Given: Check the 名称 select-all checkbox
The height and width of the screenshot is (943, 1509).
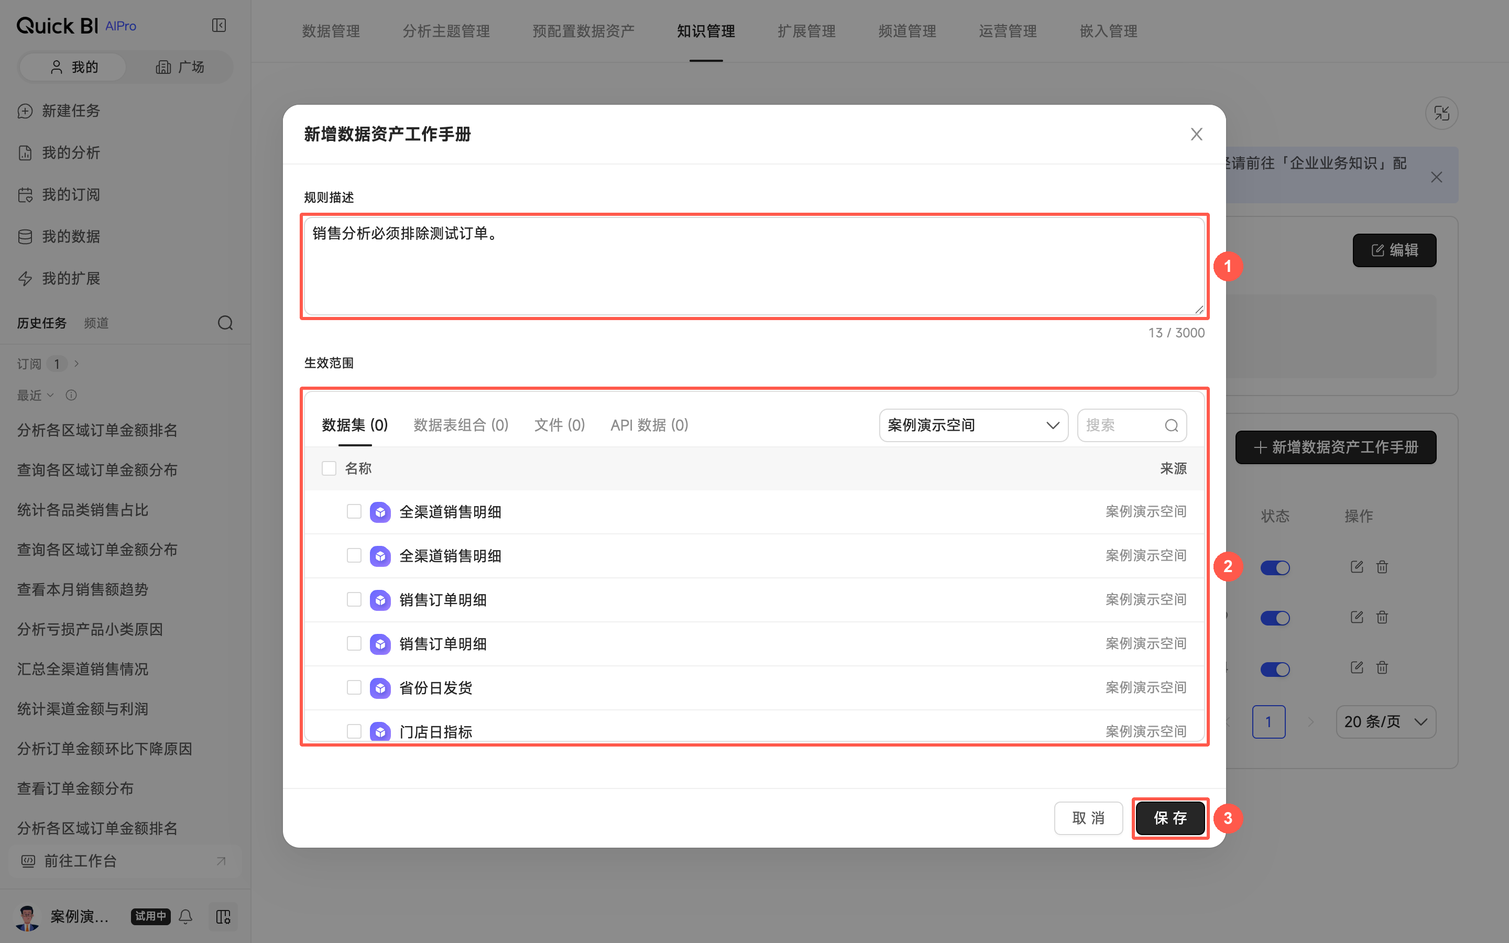Looking at the screenshot, I should pyautogui.click(x=329, y=468).
